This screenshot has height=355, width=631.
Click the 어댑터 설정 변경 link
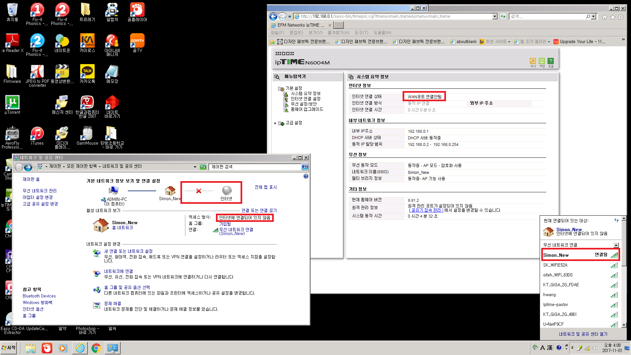click(37, 198)
